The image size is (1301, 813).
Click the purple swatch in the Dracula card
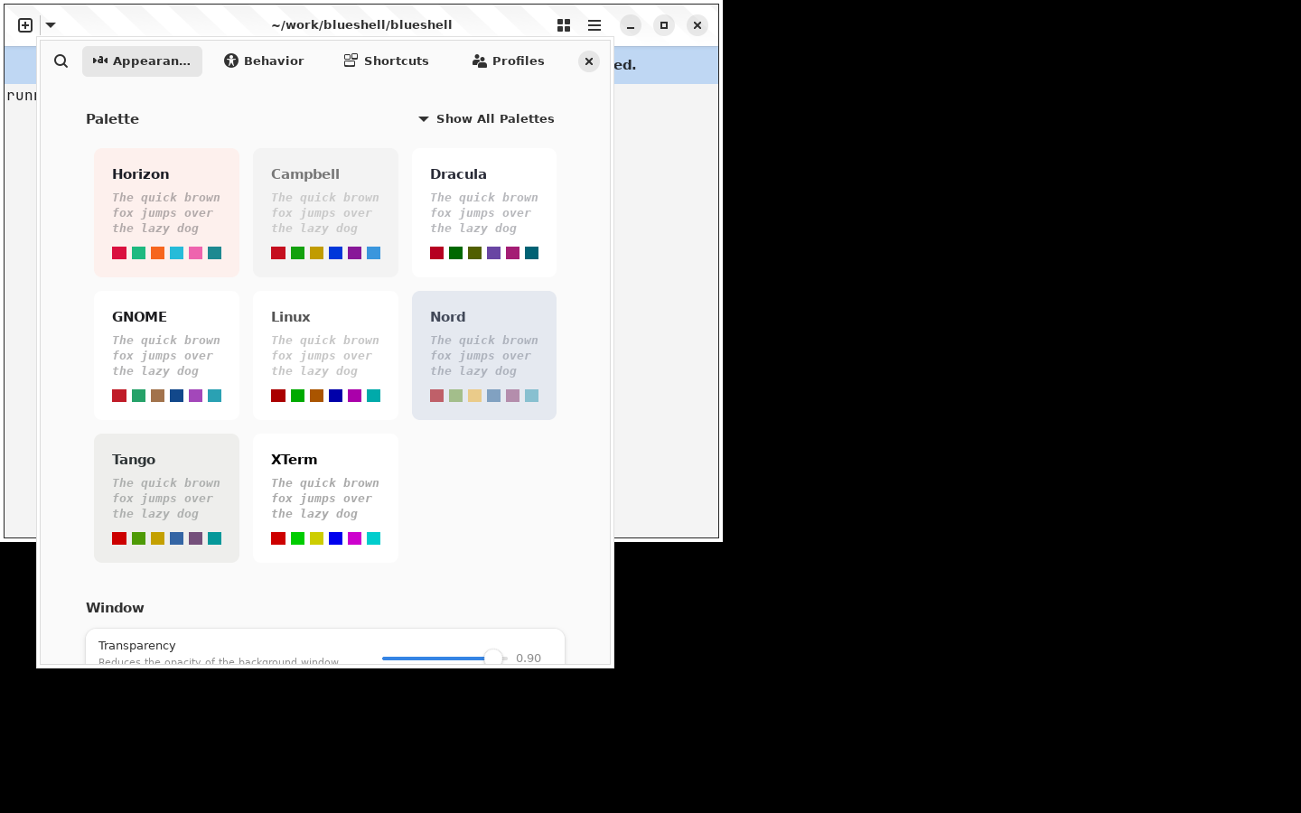click(493, 253)
